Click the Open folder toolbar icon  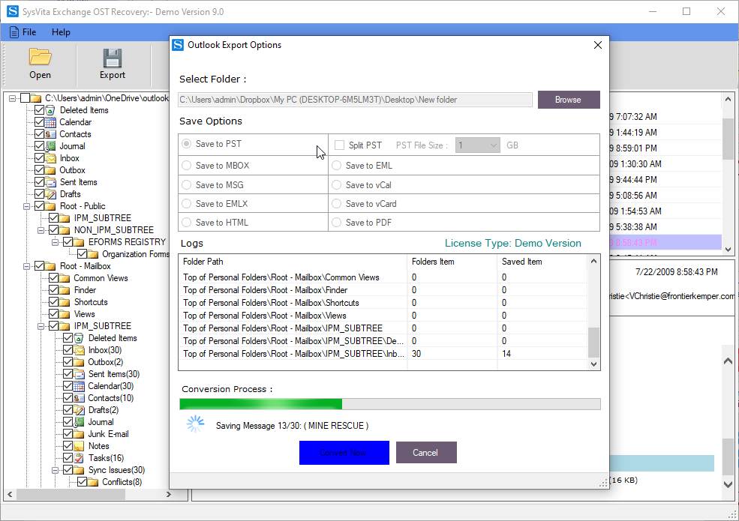[x=40, y=56]
